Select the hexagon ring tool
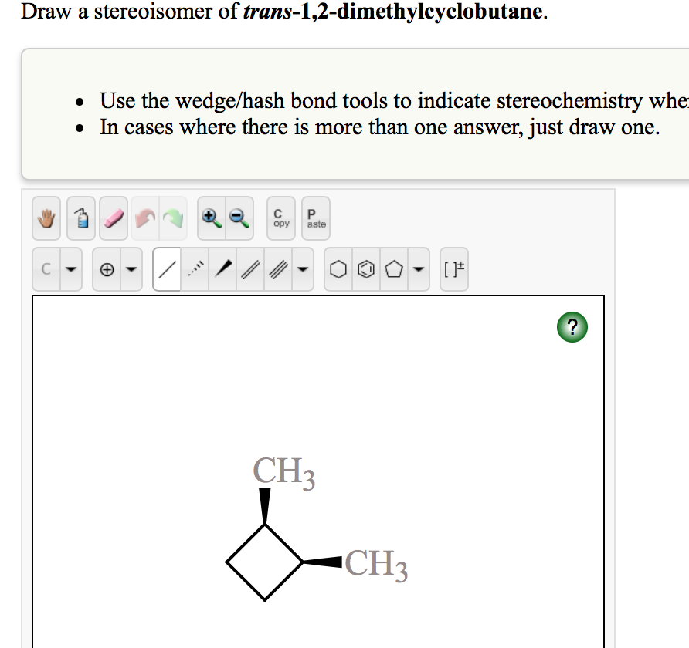689x648 pixels. click(338, 269)
